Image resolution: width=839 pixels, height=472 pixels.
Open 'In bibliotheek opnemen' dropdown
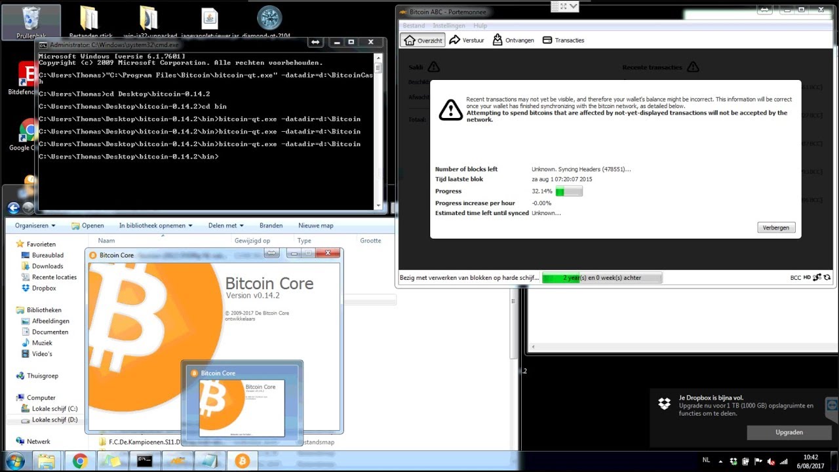(155, 226)
